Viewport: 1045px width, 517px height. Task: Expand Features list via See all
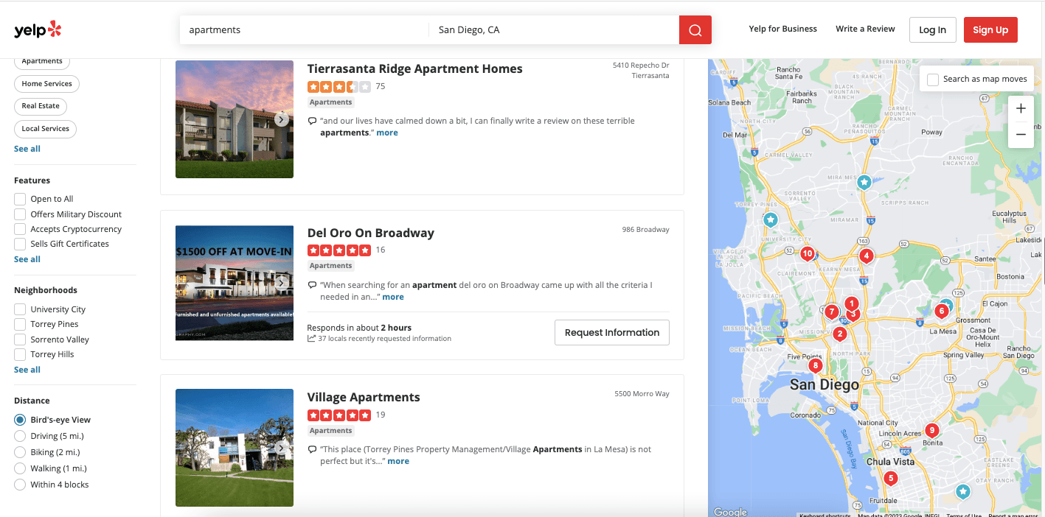[x=27, y=259]
